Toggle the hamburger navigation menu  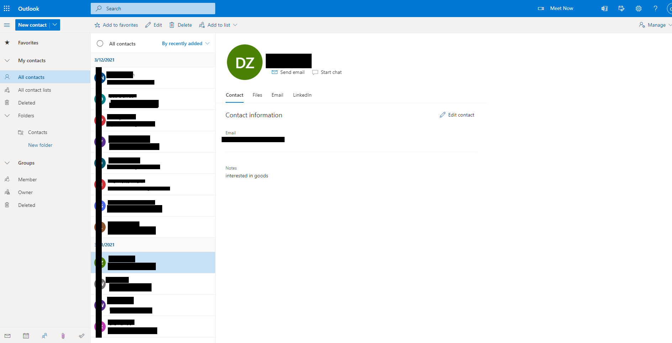[7, 25]
